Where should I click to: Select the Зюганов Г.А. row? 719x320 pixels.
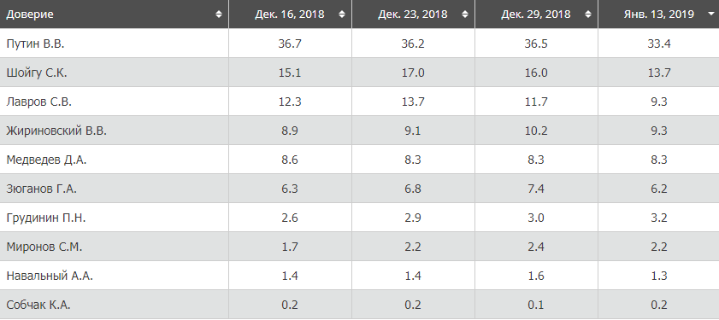pyautogui.click(x=359, y=189)
